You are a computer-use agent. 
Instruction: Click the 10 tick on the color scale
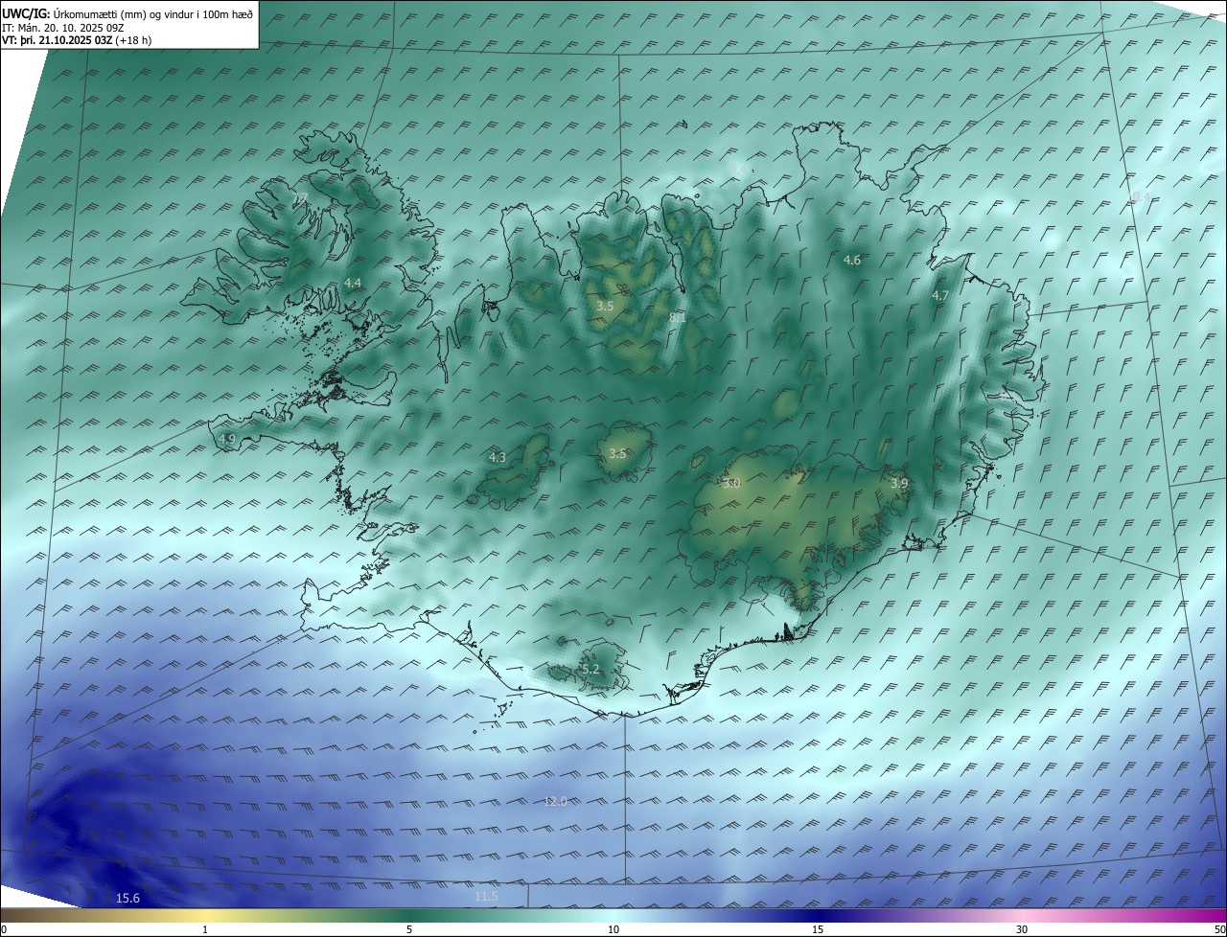coord(613,929)
